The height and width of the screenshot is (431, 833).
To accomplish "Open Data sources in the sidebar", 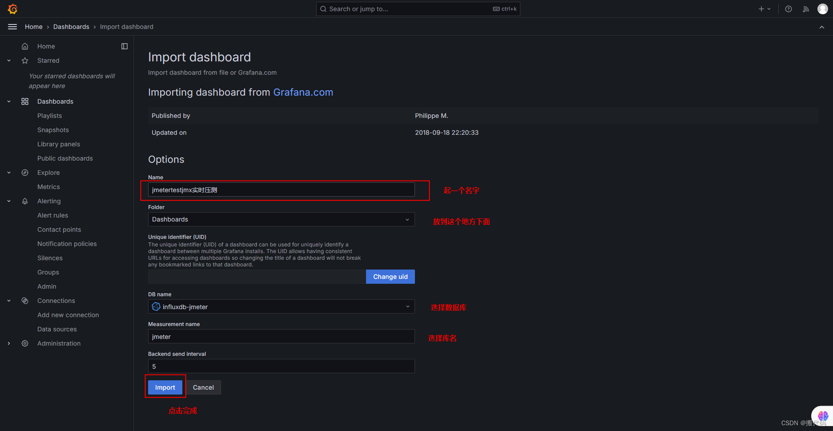I will coord(57,329).
